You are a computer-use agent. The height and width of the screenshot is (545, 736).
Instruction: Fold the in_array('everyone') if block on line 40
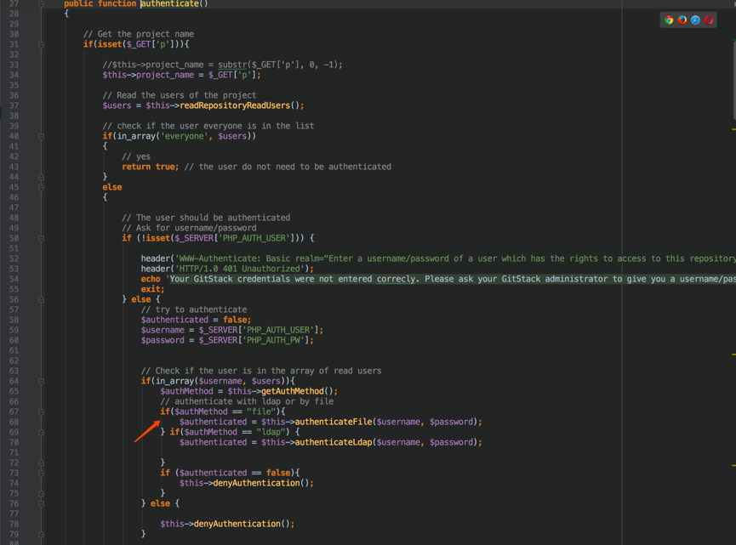pos(42,137)
